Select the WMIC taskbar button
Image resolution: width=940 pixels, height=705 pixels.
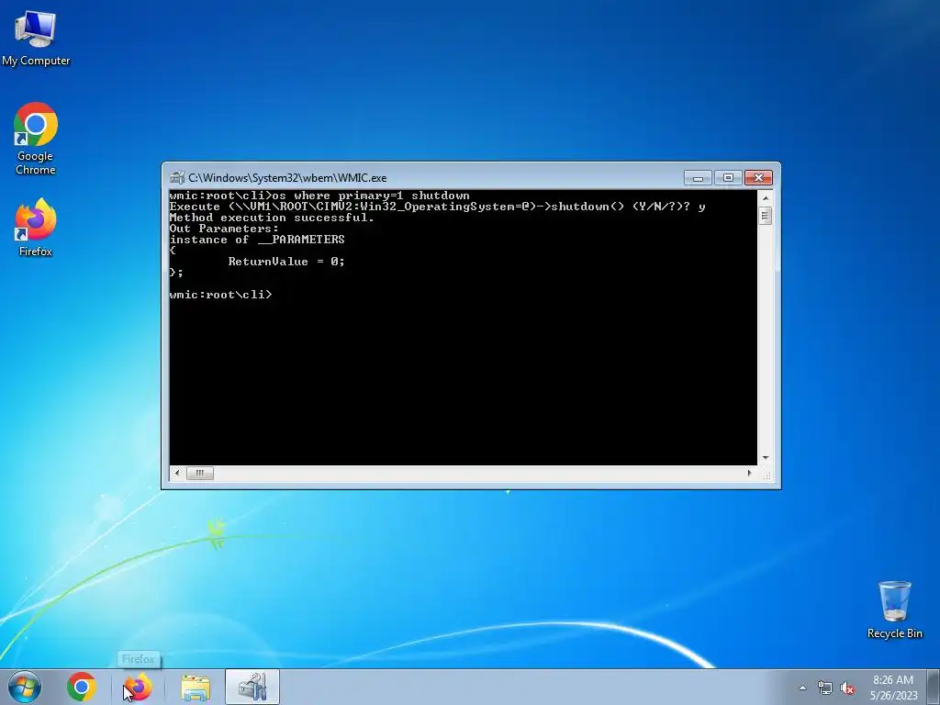(252, 687)
